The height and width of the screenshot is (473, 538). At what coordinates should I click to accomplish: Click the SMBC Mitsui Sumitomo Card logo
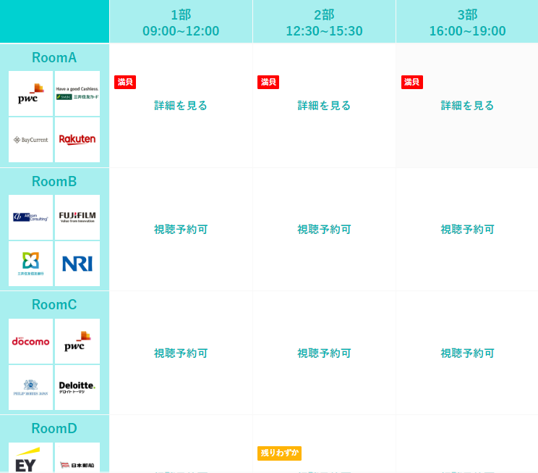pyautogui.click(x=77, y=93)
